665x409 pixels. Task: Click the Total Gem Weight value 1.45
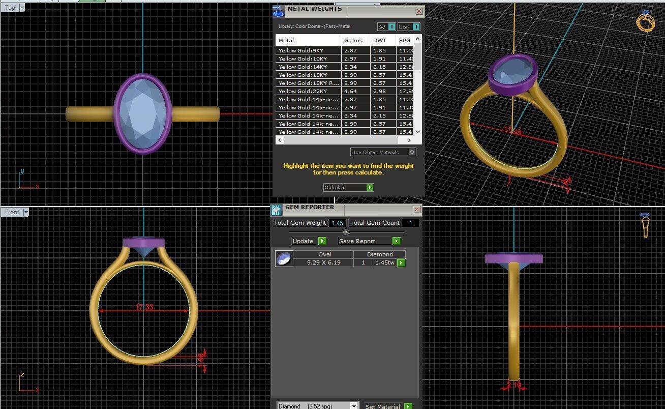click(338, 223)
